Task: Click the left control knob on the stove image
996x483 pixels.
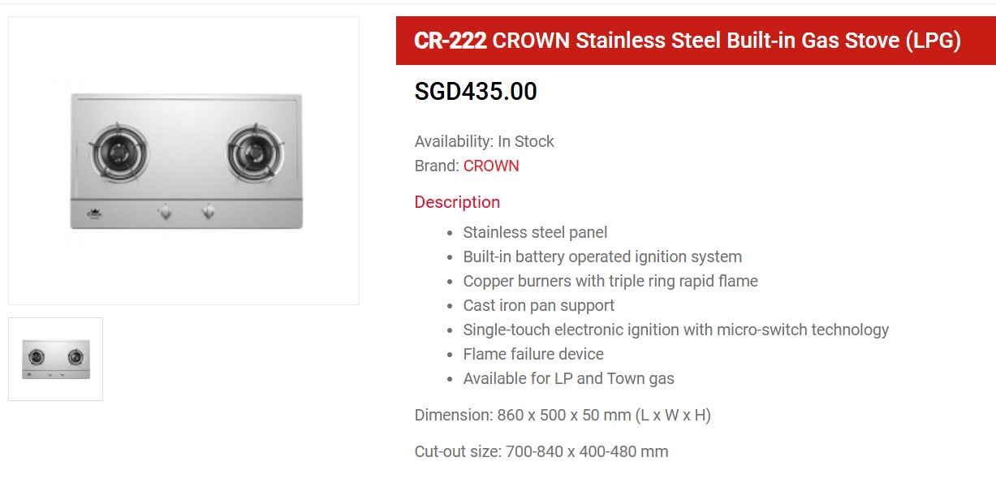Action: point(165,212)
